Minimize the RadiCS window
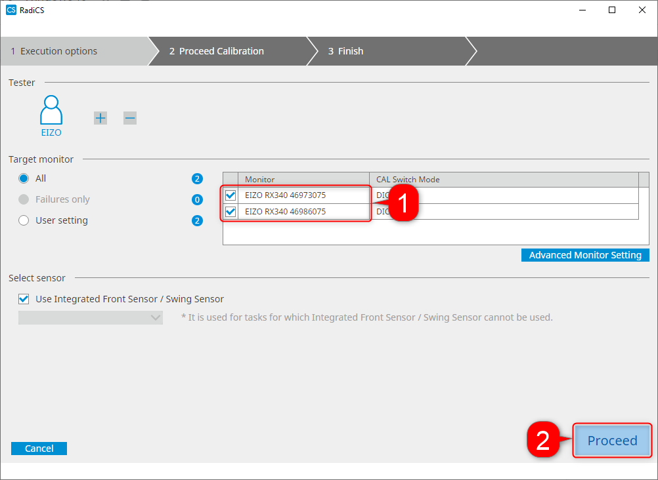658x480 pixels. click(x=582, y=10)
